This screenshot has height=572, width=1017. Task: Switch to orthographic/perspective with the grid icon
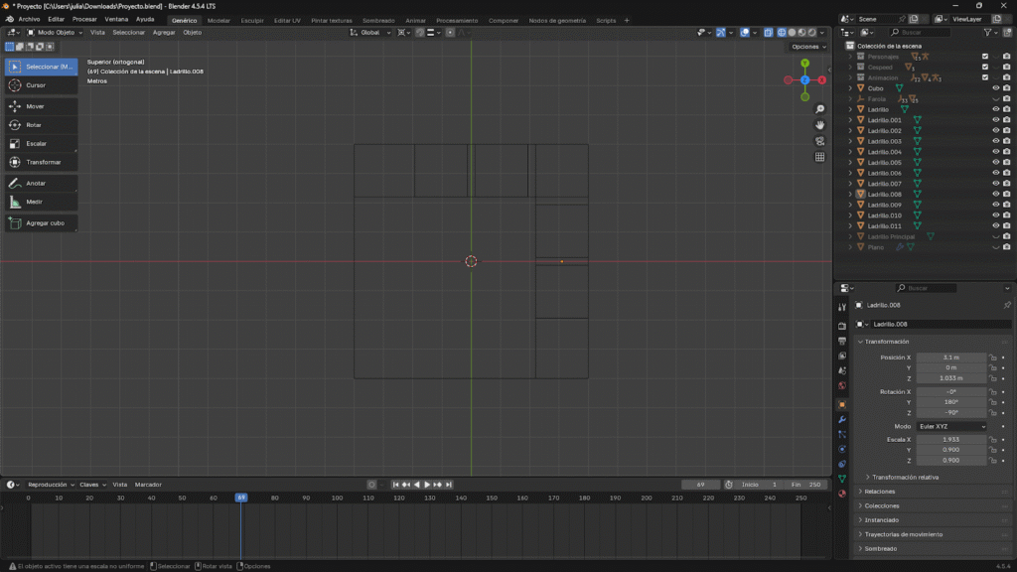(820, 157)
